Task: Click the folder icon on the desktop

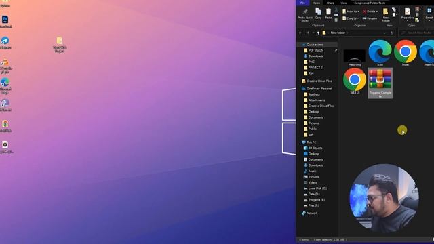Action: click(60, 45)
